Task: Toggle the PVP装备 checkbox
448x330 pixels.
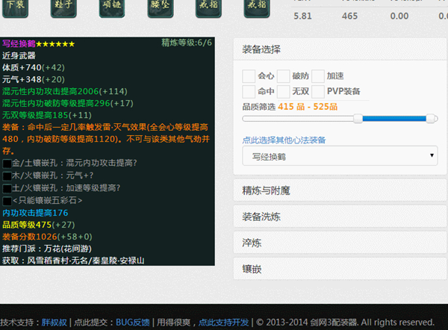Action: pos(318,91)
